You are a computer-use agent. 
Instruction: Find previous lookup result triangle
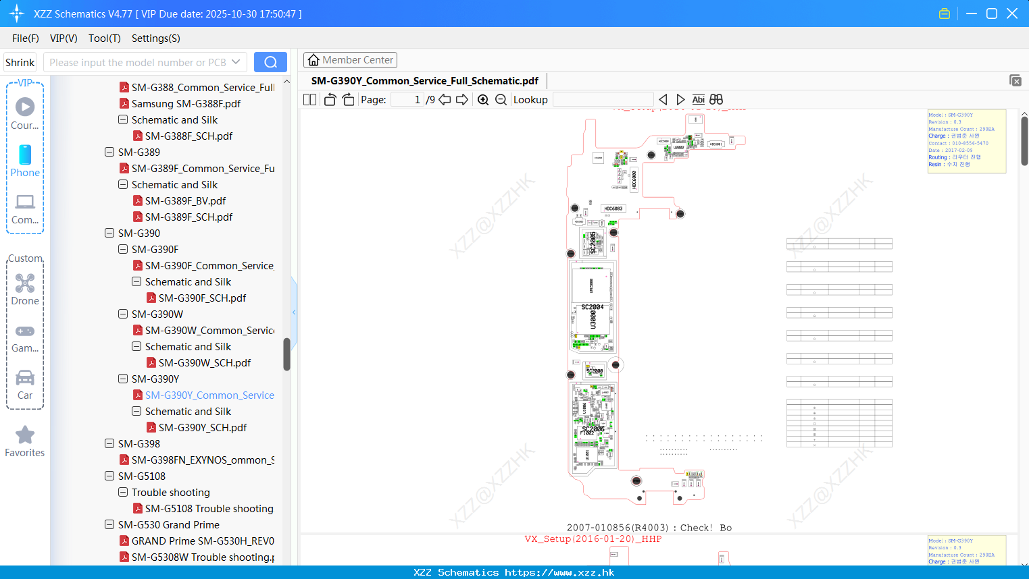click(663, 99)
